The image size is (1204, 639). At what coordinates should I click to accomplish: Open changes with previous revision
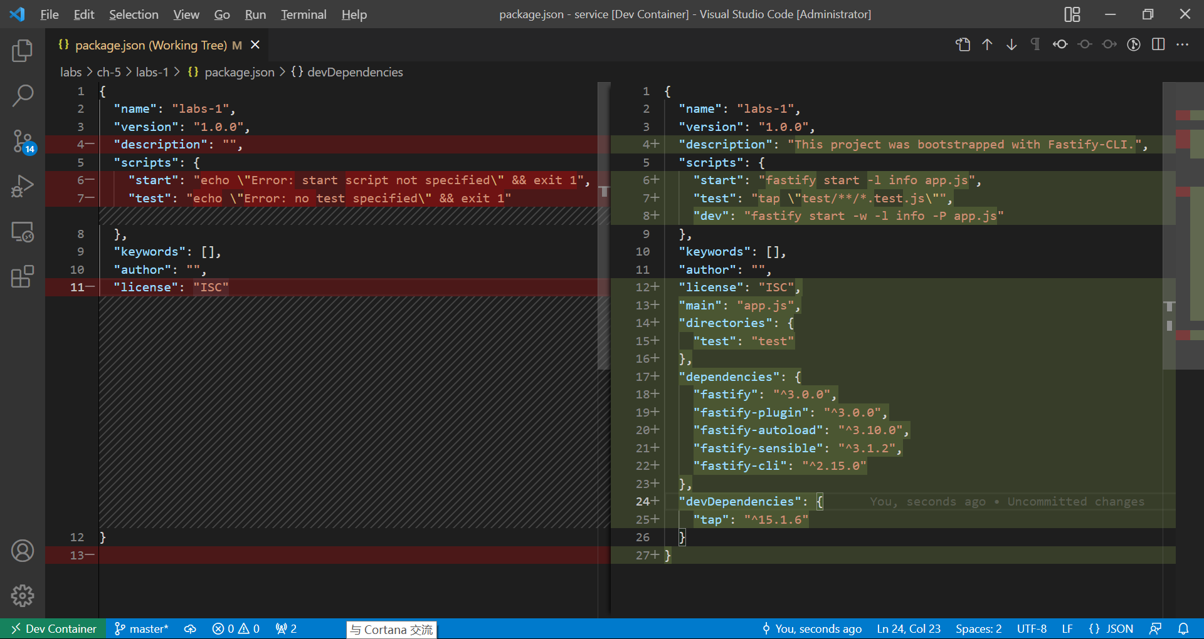pos(1060,44)
